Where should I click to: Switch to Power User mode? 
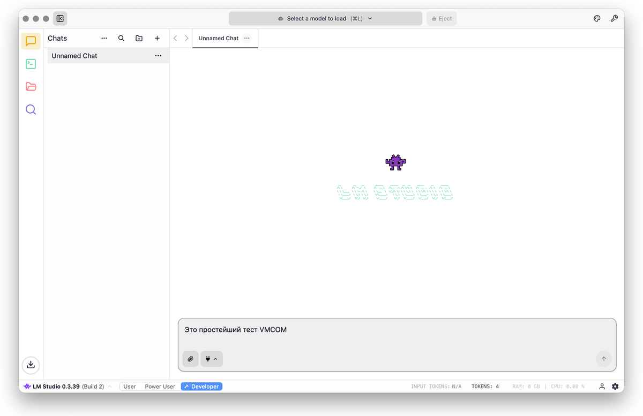(x=160, y=387)
